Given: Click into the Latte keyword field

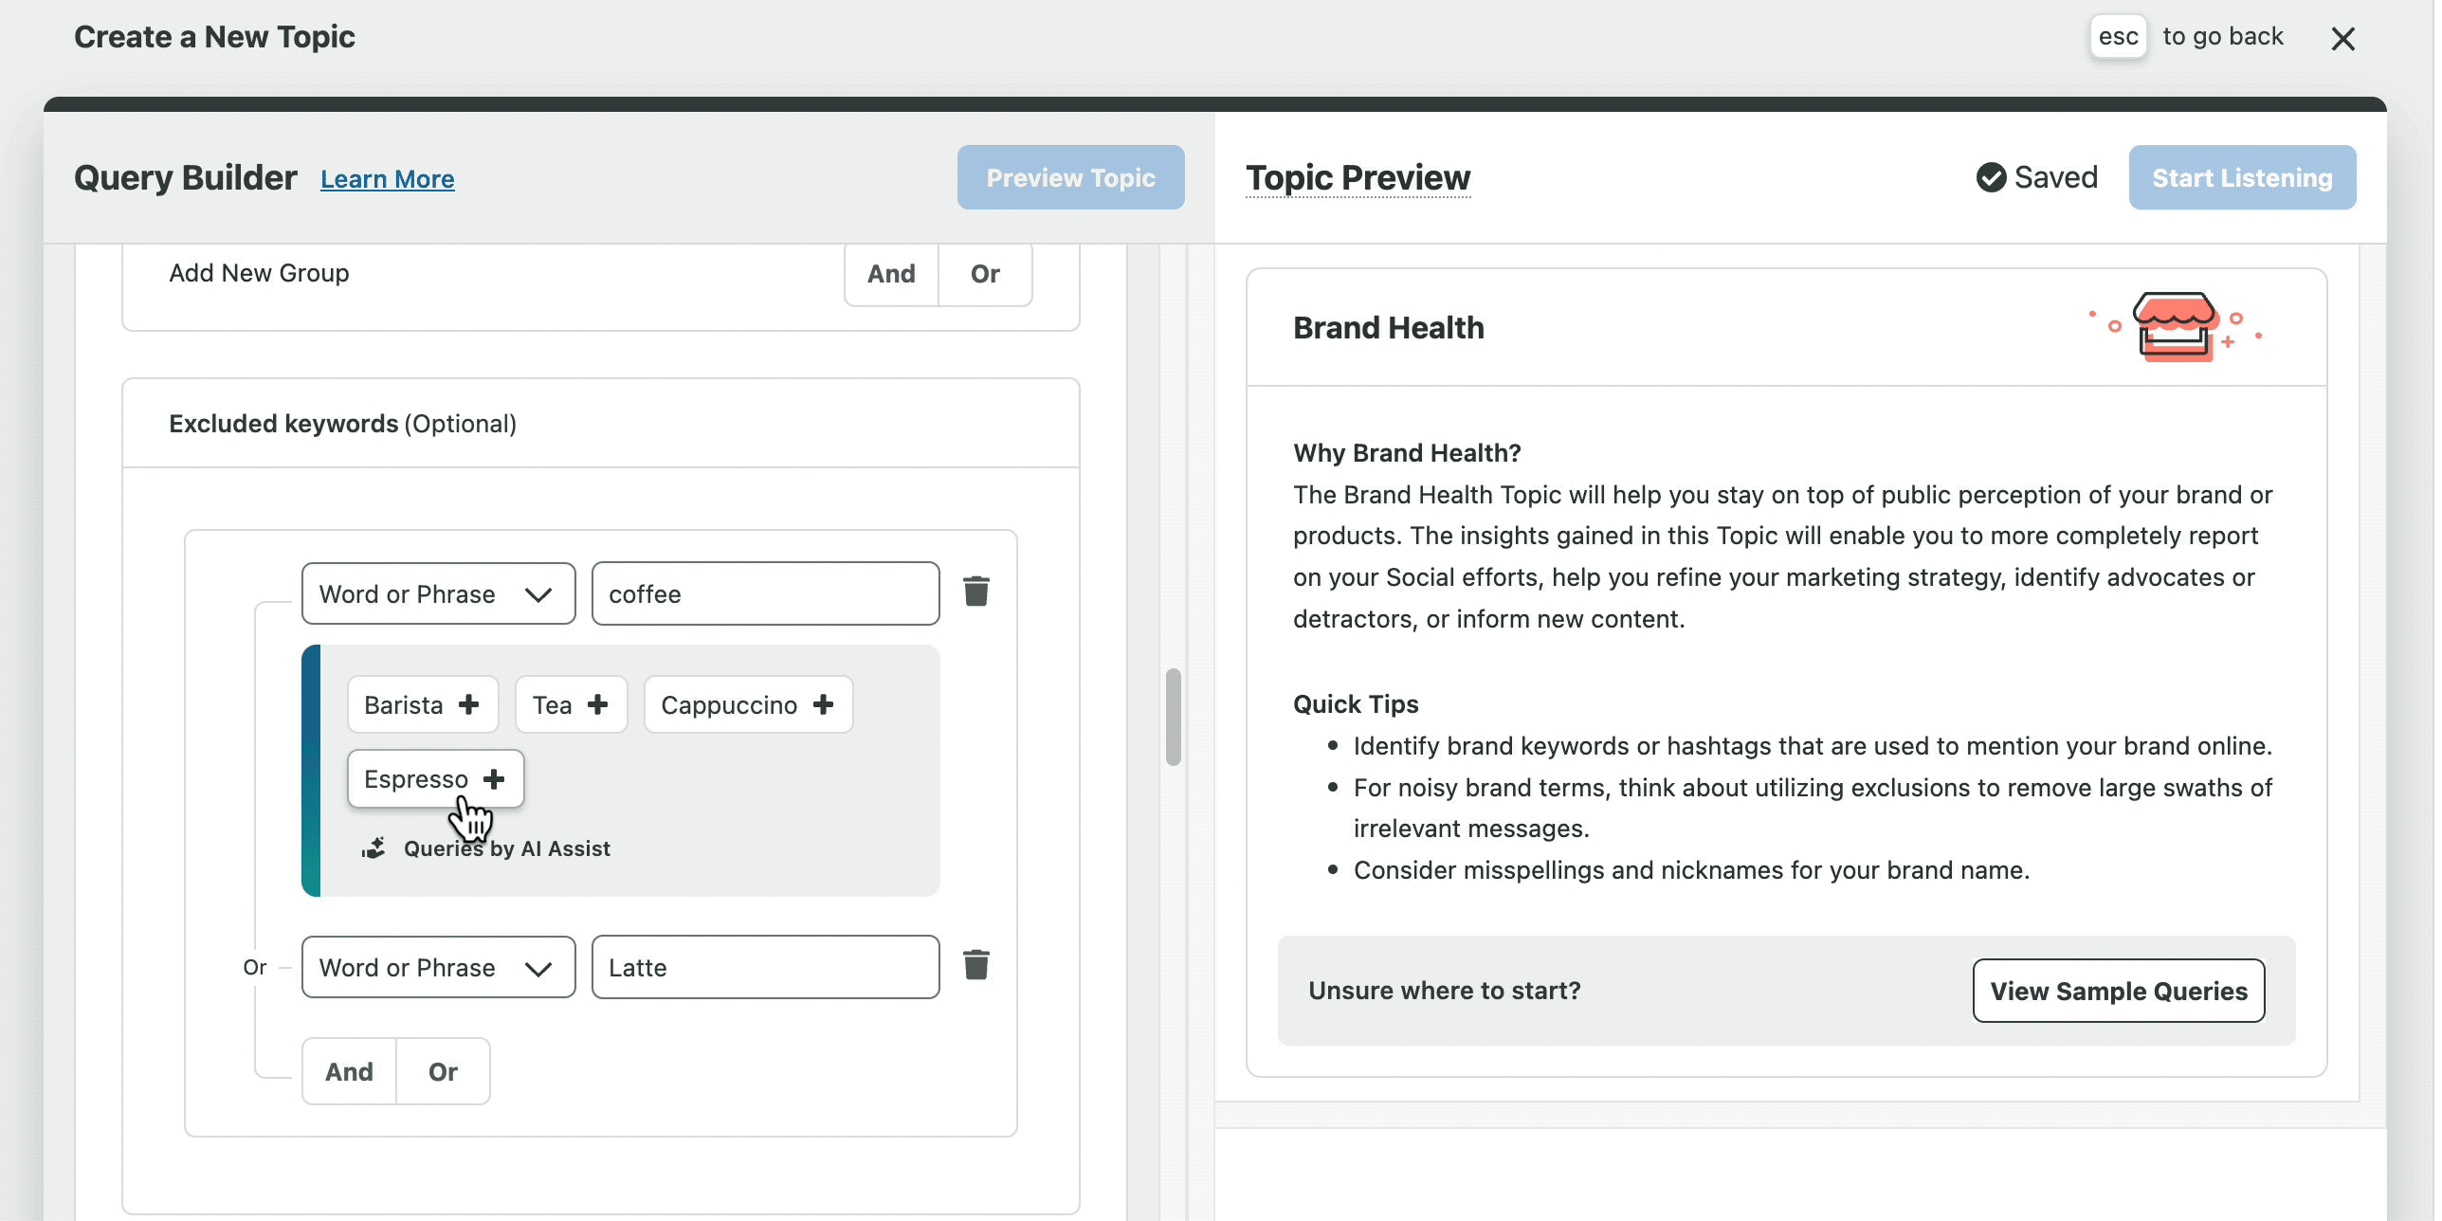Looking at the screenshot, I should click(764, 968).
